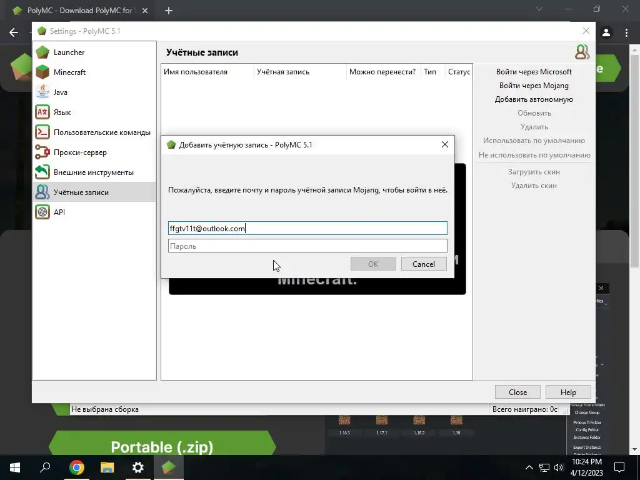Open the Chrome profile icon
This screenshot has width=640, height=480.
pyautogui.click(x=606, y=32)
